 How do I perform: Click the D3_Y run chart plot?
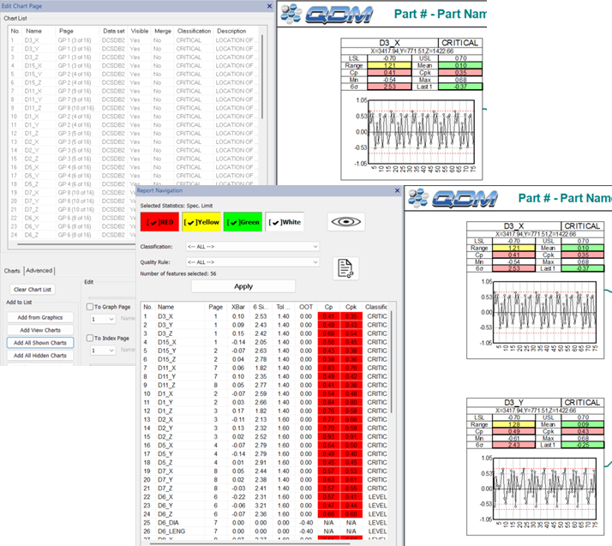point(544,489)
